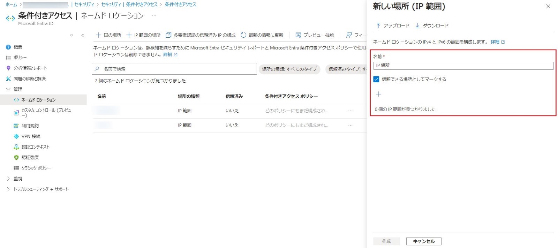Sort by 名前 column header

click(101, 96)
